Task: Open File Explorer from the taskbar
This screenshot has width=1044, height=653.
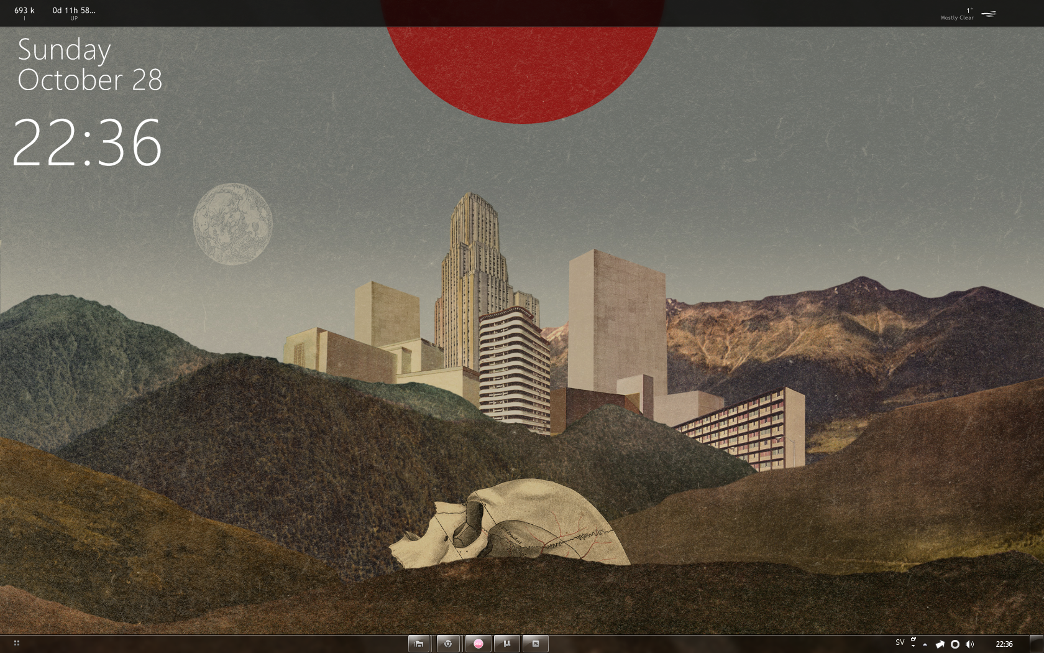Action: pyautogui.click(x=419, y=644)
